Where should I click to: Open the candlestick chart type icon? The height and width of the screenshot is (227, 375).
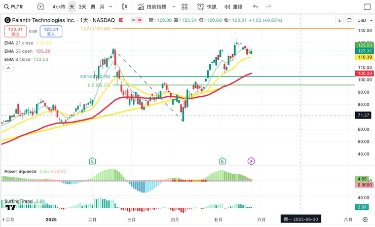point(125,7)
